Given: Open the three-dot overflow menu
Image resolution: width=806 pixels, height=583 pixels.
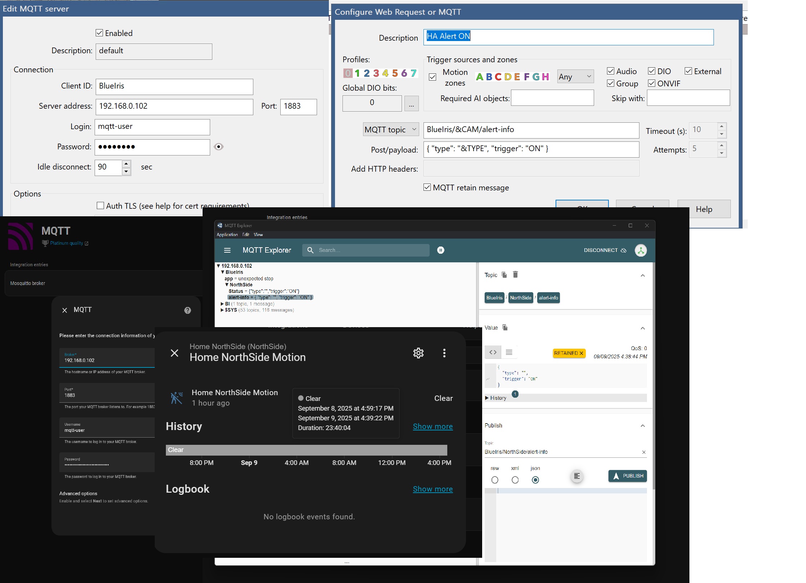Looking at the screenshot, I should (x=444, y=353).
